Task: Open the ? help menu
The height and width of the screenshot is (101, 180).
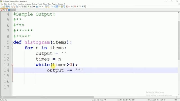Action: [64, 4]
